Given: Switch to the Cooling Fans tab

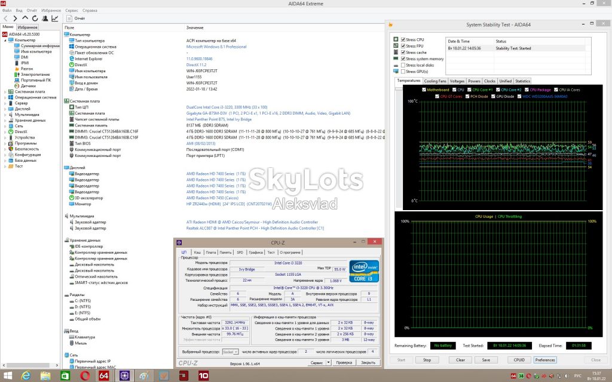Looking at the screenshot, I should click(x=435, y=81).
